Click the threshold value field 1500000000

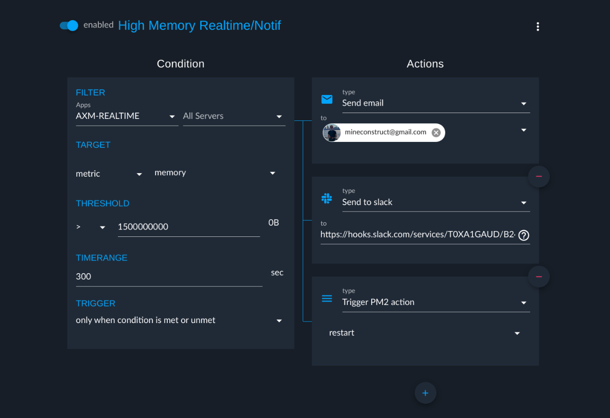click(189, 227)
